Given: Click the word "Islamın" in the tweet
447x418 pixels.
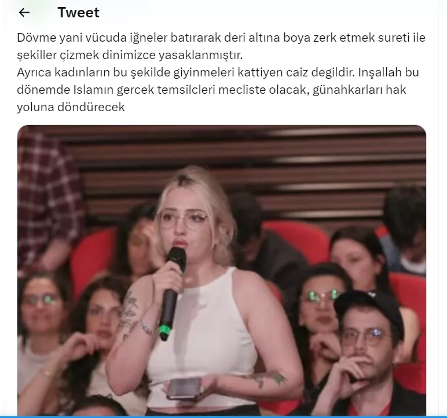Looking at the screenshot, I should [94, 90].
